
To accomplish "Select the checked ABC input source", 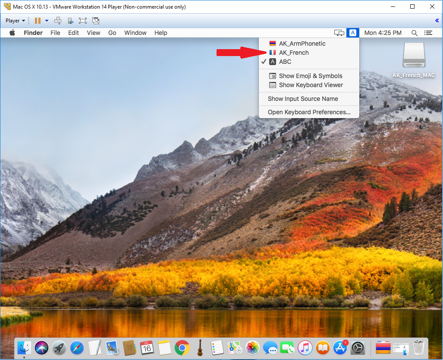I will tap(309, 62).
